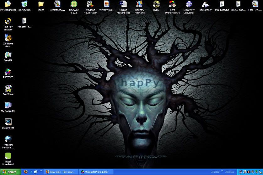Click the last system tray icon
The height and width of the screenshot is (175, 263).
(x=260, y=172)
